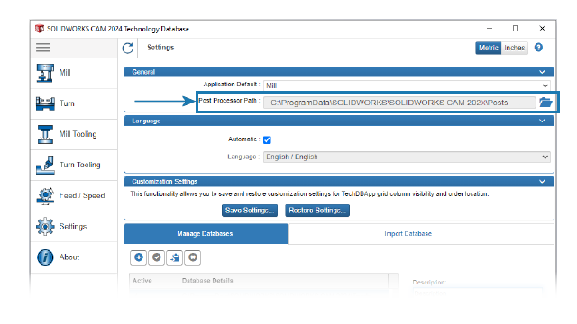Browse for Post Processor Path folder
577x324 pixels.
tap(545, 102)
